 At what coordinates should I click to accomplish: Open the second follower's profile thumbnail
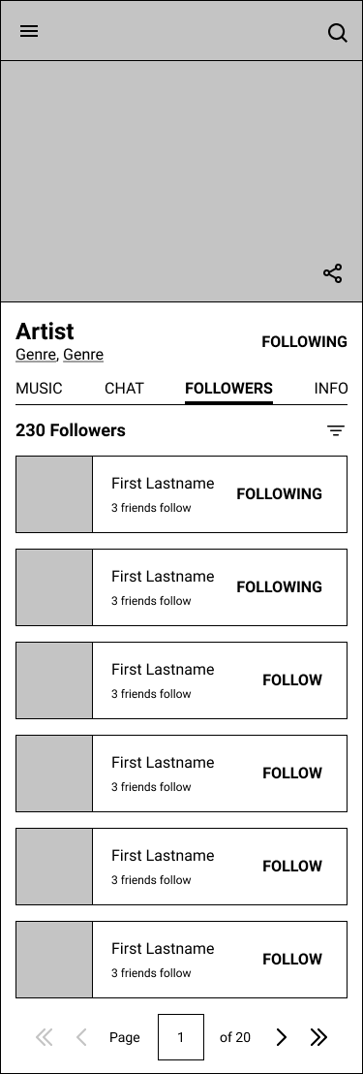[x=54, y=587]
